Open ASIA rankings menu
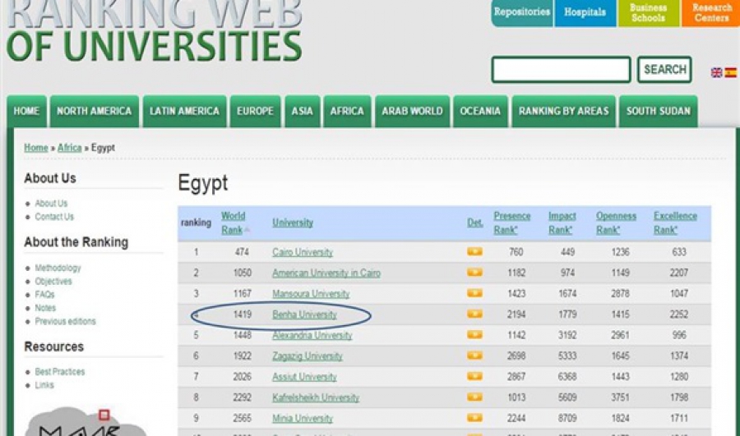The height and width of the screenshot is (436, 740). (302, 111)
